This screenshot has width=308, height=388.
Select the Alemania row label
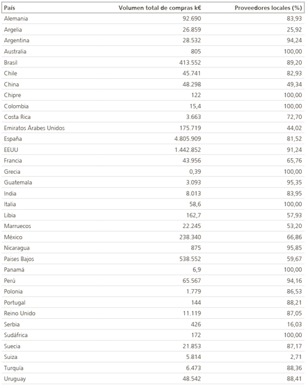[x=16, y=18]
